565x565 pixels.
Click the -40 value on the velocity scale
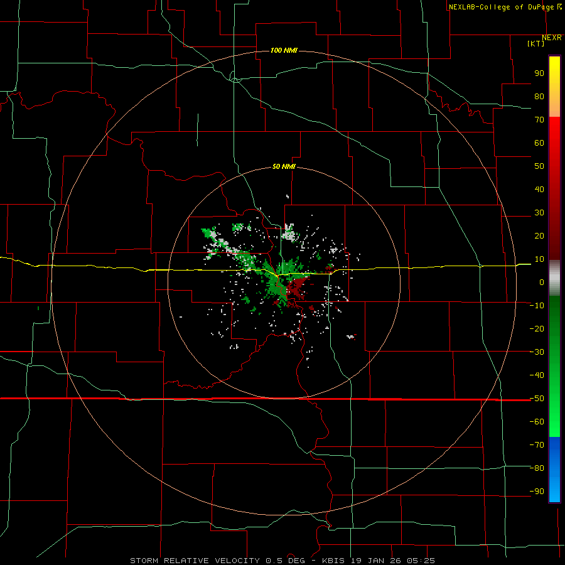[x=537, y=375]
